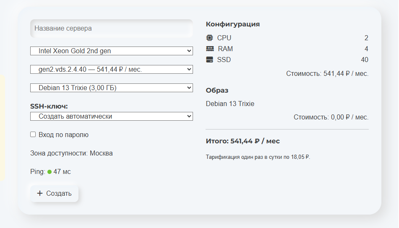Viewport: 399px width, 228px height.
Task: Click the 'SSH-ключ:' label
Action: point(49,106)
